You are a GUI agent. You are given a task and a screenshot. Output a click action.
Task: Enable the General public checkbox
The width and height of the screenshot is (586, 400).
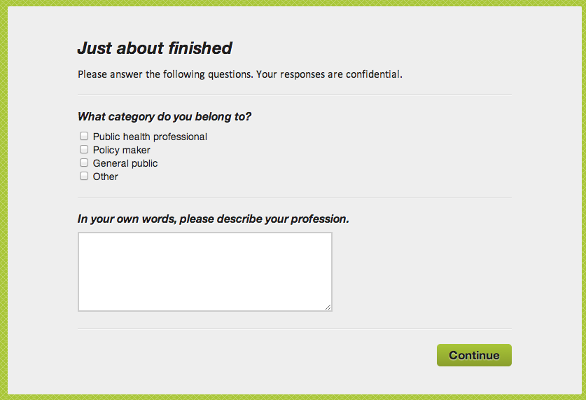84,163
